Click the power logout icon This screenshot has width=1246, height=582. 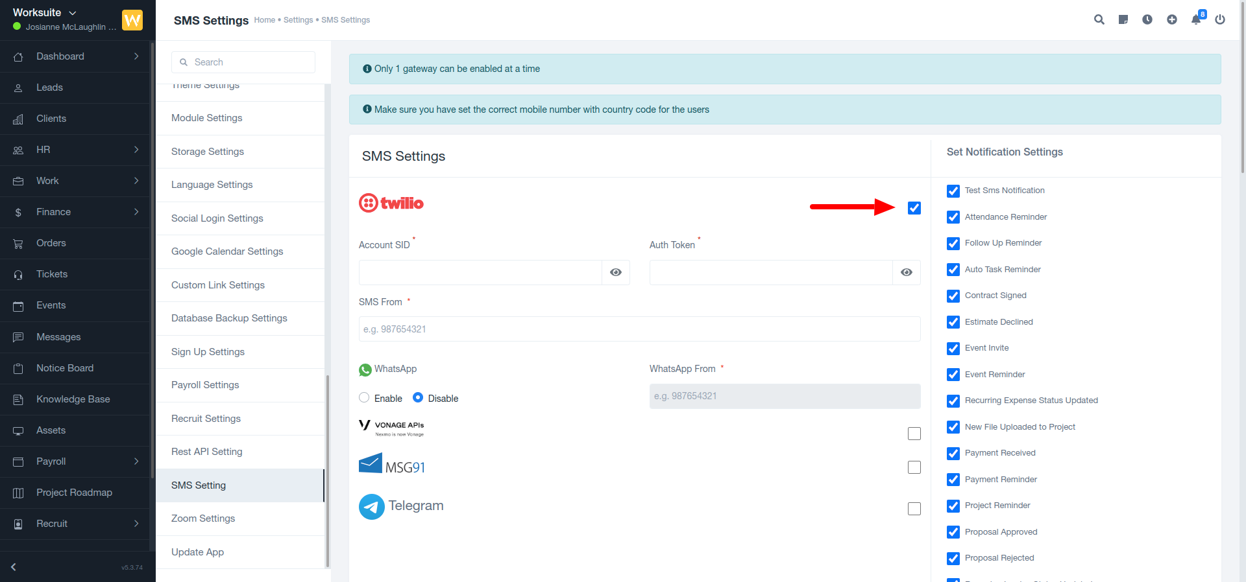coord(1220,19)
